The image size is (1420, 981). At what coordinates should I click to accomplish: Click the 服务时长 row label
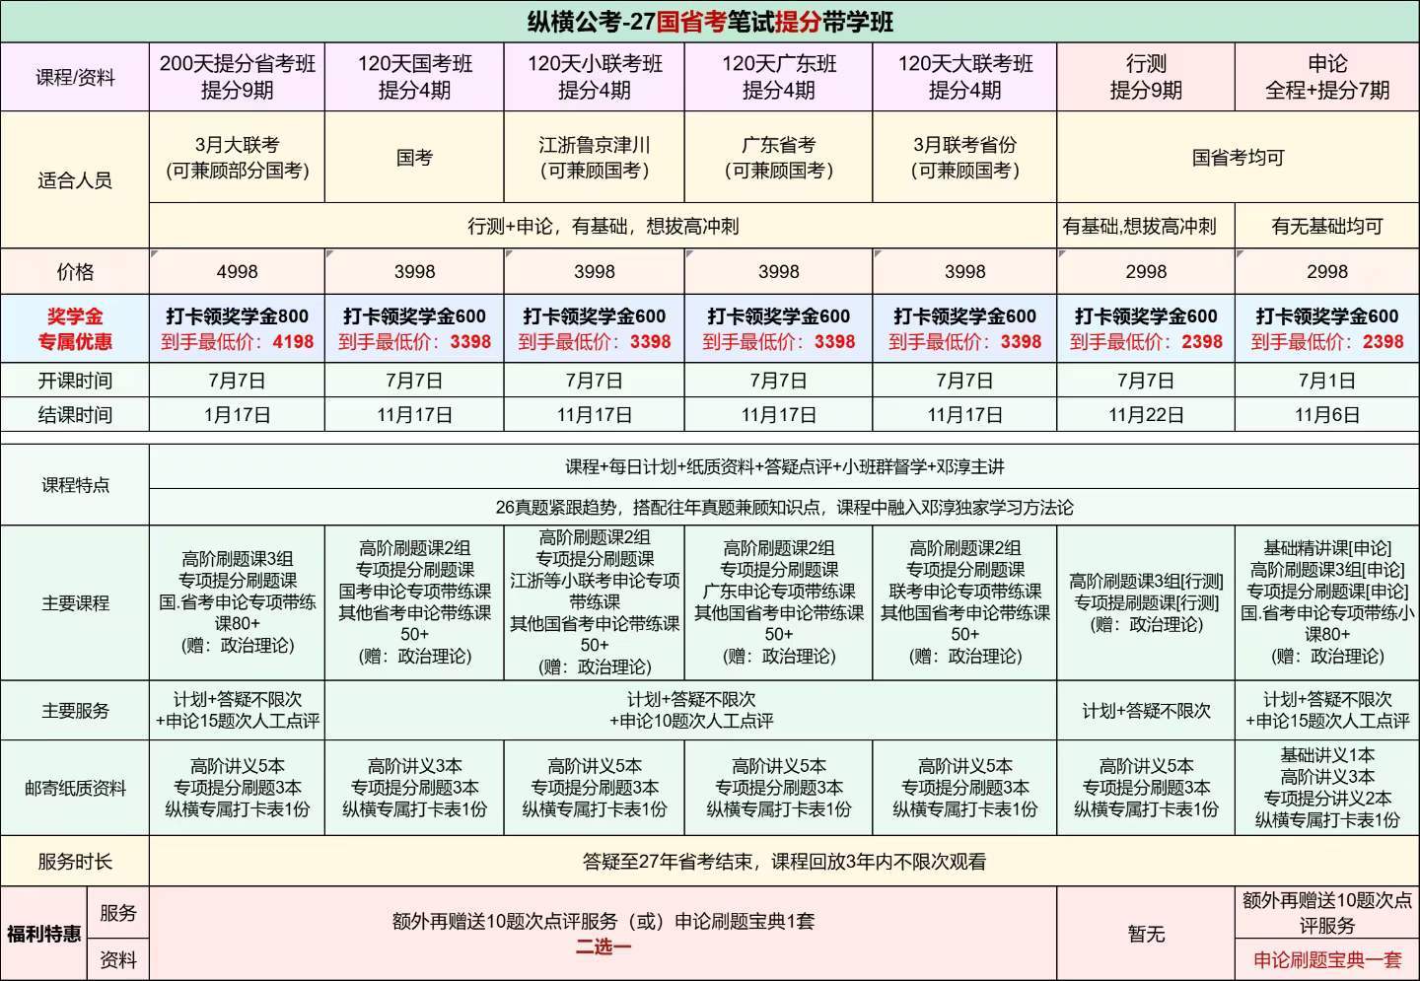[x=75, y=861]
